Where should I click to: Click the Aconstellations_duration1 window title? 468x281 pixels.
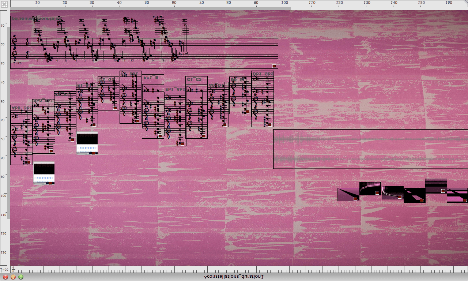(234, 277)
